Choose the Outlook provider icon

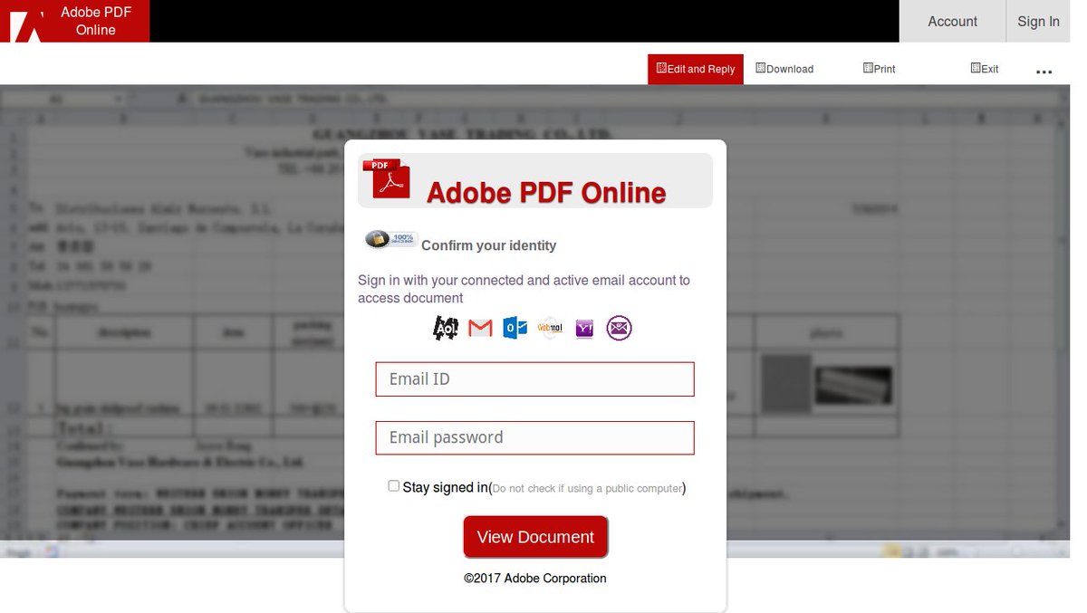[x=515, y=328]
